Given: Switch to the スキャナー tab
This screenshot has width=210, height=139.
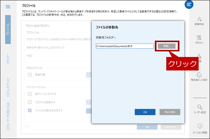Looking at the screenshot, I should tap(8, 58).
